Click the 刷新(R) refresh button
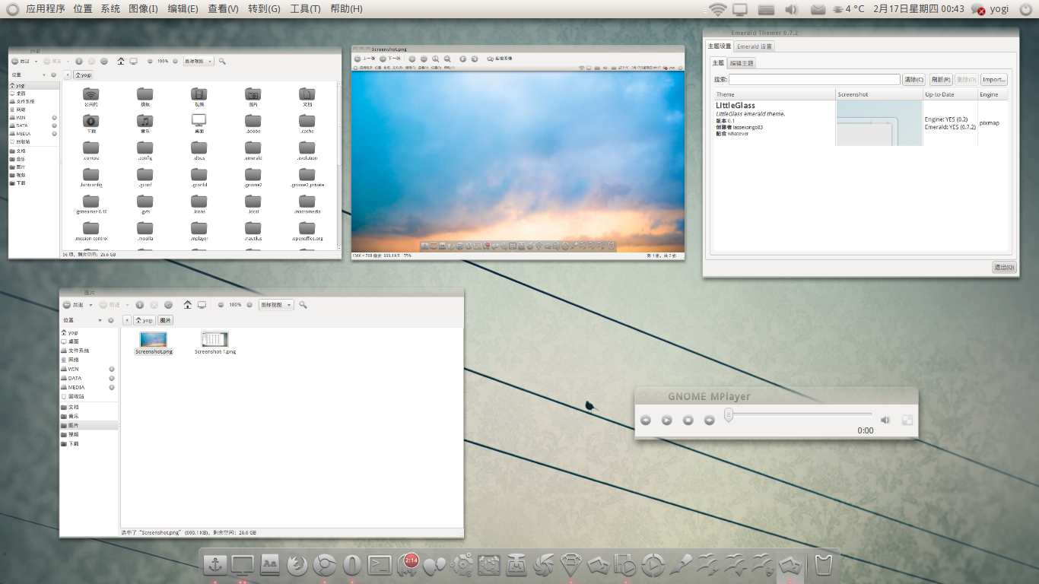 coord(941,79)
